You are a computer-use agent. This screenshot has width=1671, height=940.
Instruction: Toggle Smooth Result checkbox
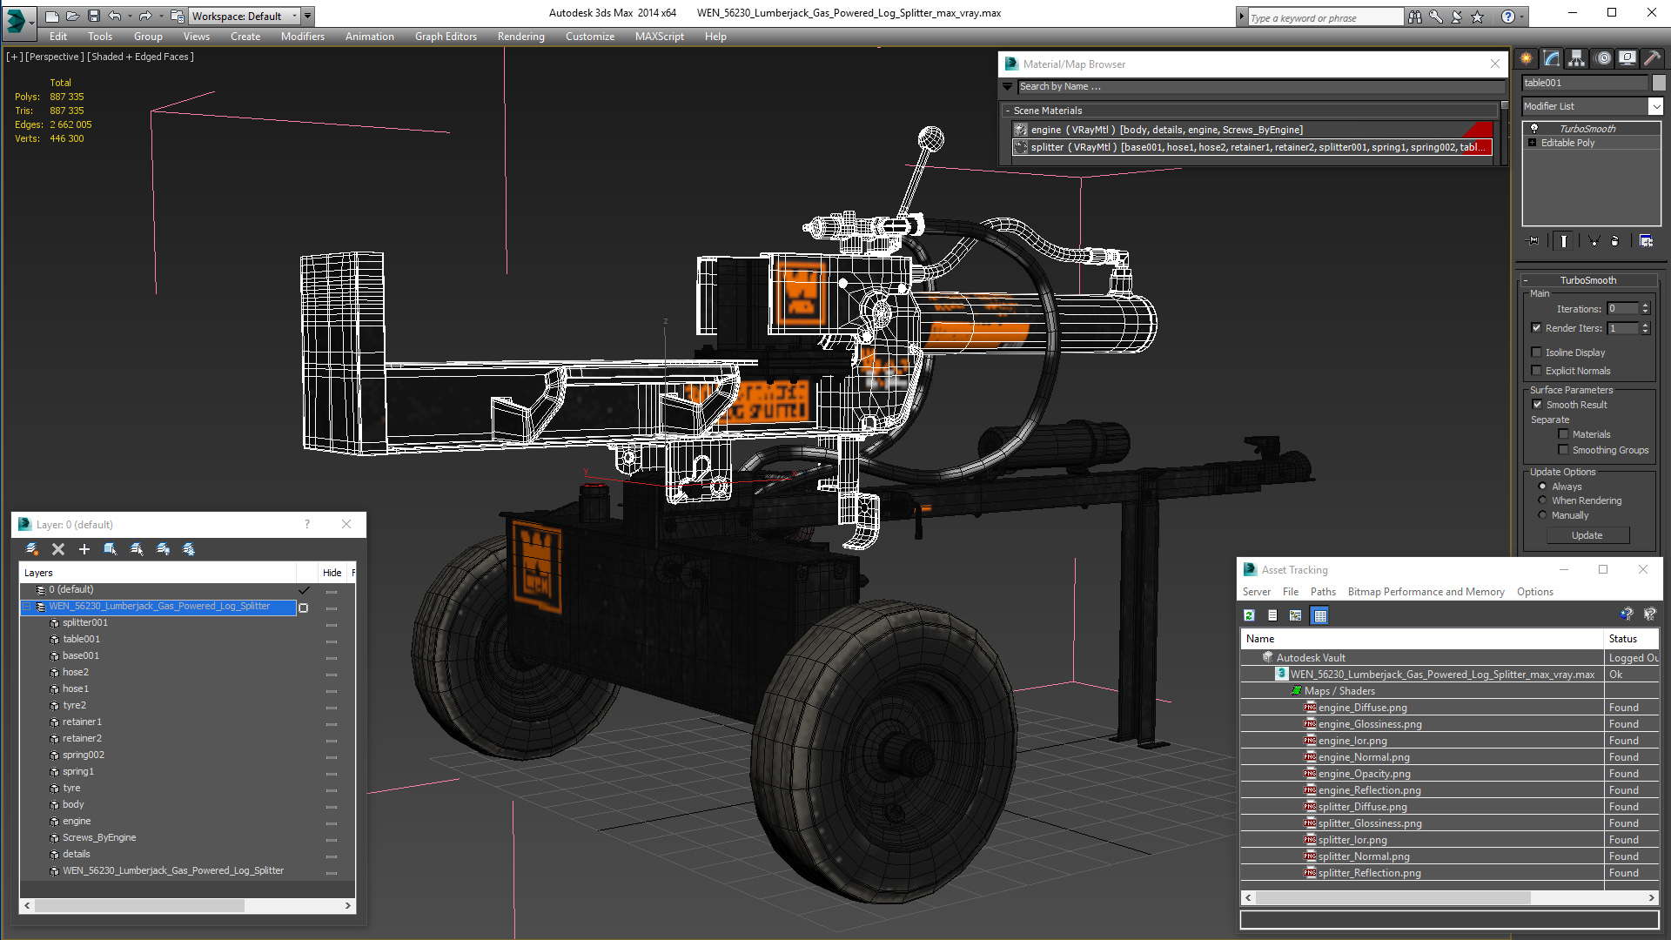(1537, 405)
